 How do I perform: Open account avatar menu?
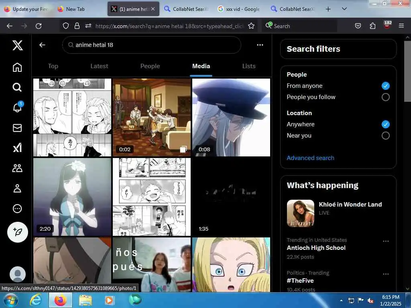tap(18, 274)
